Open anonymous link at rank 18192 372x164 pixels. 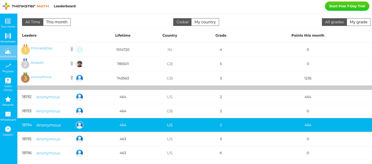[x=48, y=97]
